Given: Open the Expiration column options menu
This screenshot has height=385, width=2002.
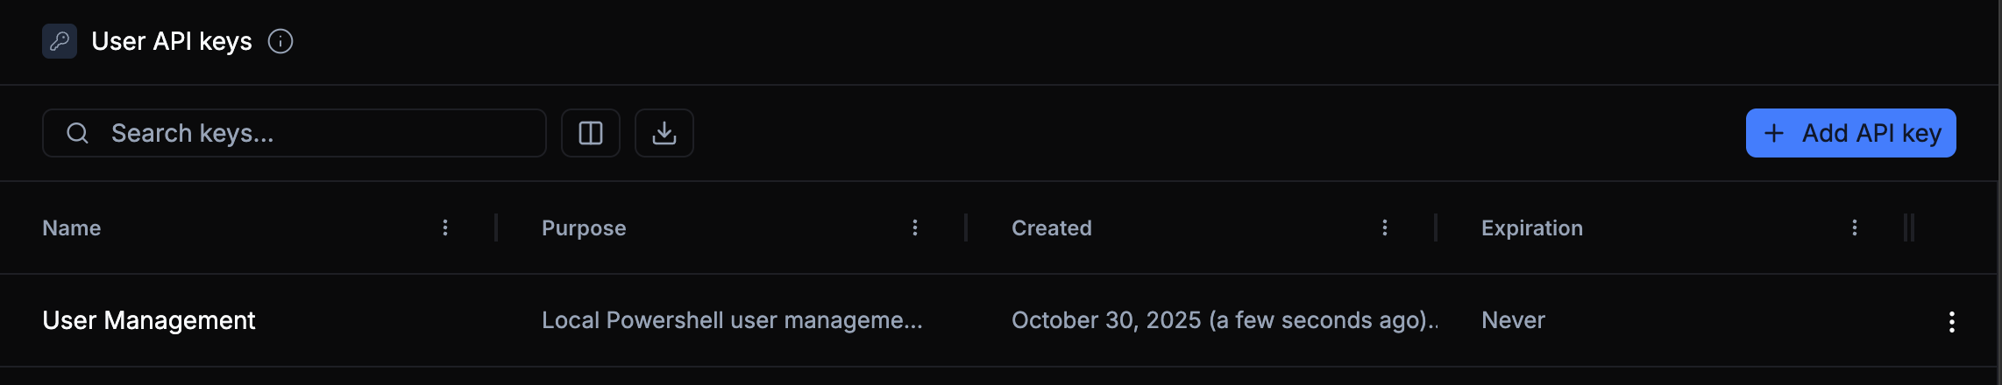Looking at the screenshot, I should [x=1855, y=227].
